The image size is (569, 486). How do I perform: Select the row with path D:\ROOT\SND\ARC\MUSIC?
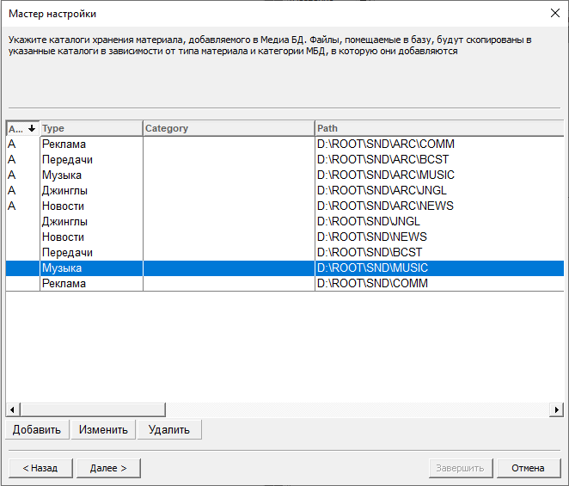click(385, 175)
